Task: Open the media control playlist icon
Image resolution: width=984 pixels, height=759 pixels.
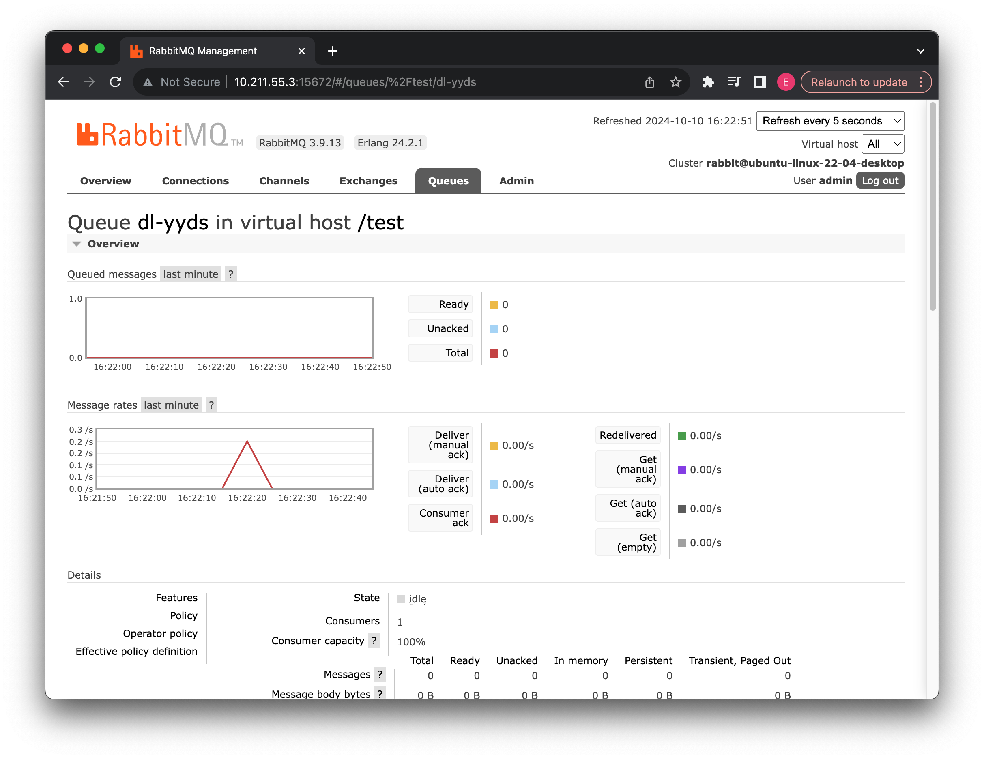Action: [x=733, y=82]
